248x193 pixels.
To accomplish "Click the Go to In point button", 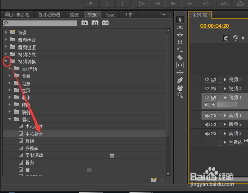I will click(x=142, y=4).
